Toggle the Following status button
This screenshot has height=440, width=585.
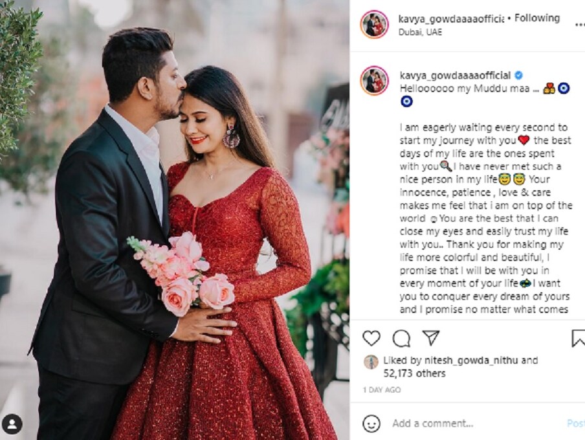(537, 18)
